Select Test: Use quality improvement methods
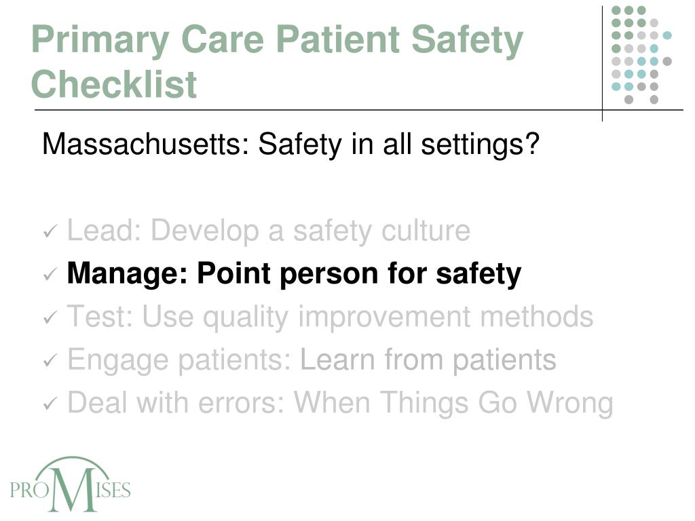 (330, 316)
